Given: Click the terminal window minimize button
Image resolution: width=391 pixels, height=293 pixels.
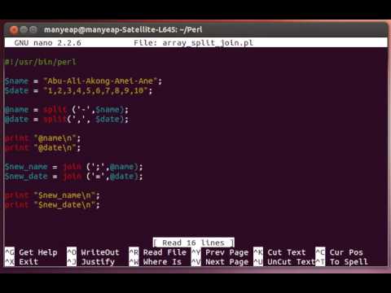Looking at the screenshot, I should [24, 29].
